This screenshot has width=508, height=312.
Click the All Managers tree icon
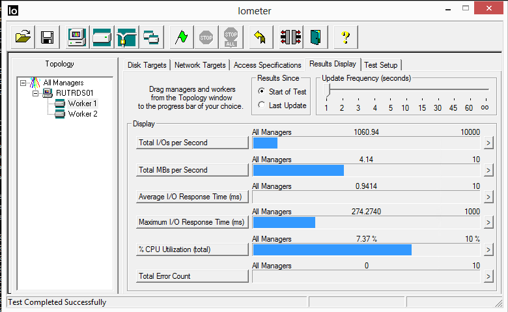35,83
